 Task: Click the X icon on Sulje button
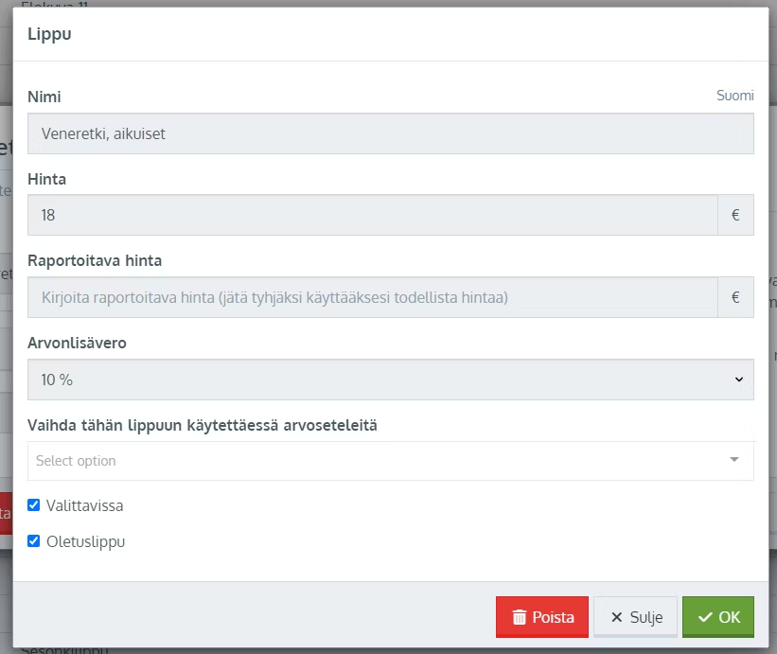(617, 617)
